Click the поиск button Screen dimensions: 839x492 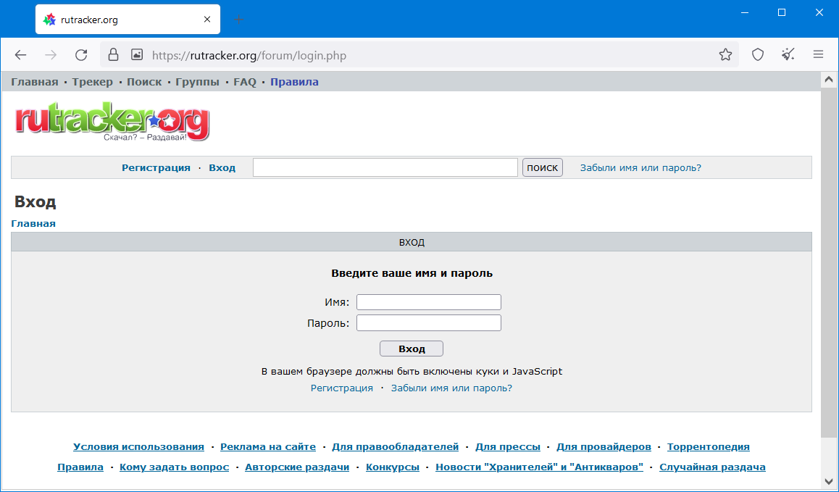543,167
